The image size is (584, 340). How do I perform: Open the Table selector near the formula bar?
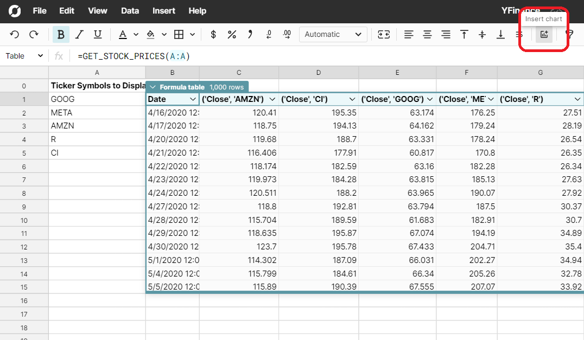pos(24,55)
